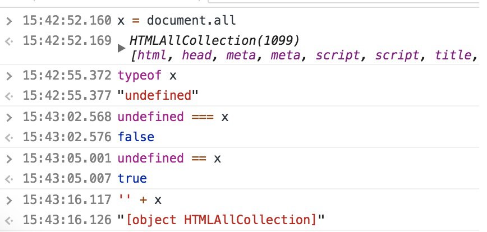Click the "undefined === x" command text

[x=173, y=117]
